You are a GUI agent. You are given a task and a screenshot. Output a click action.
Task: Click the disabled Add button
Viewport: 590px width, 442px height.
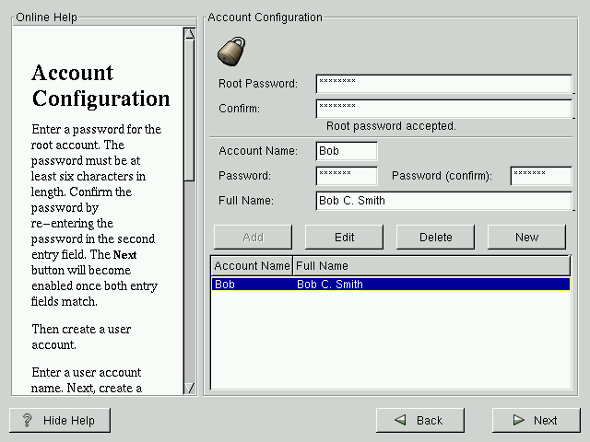(x=253, y=237)
